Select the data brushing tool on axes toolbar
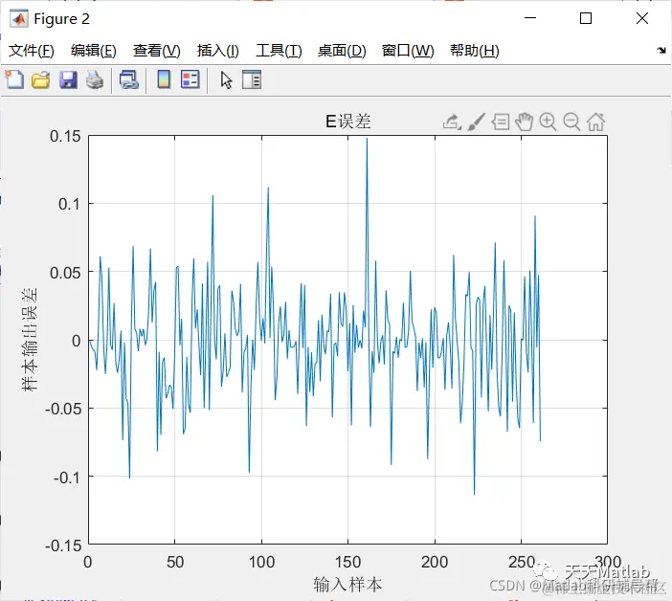This screenshot has height=601, width=672. (x=476, y=122)
